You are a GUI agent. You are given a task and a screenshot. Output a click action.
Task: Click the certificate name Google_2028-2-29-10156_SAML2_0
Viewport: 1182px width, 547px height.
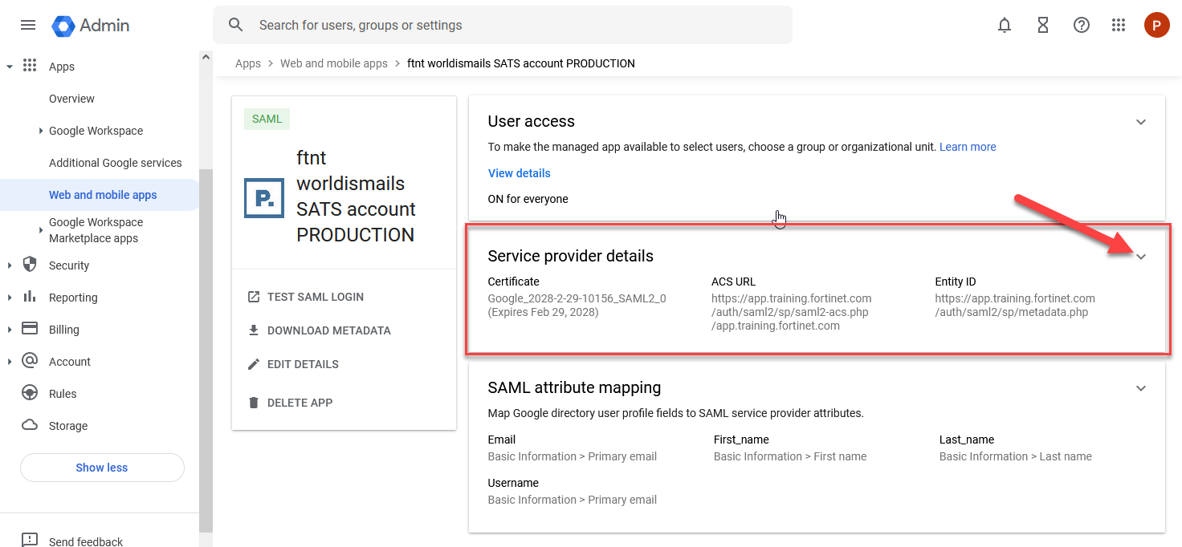pyautogui.click(x=577, y=298)
